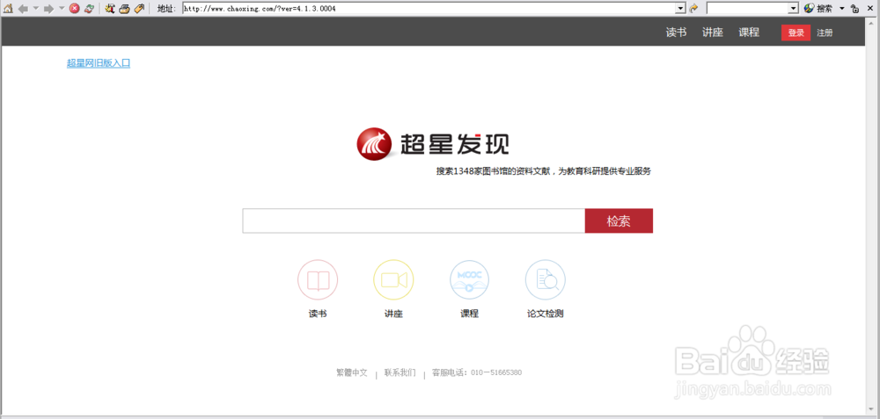The height and width of the screenshot is (419, 880).
Task: Click the main search input box
Action: [414, 220]
